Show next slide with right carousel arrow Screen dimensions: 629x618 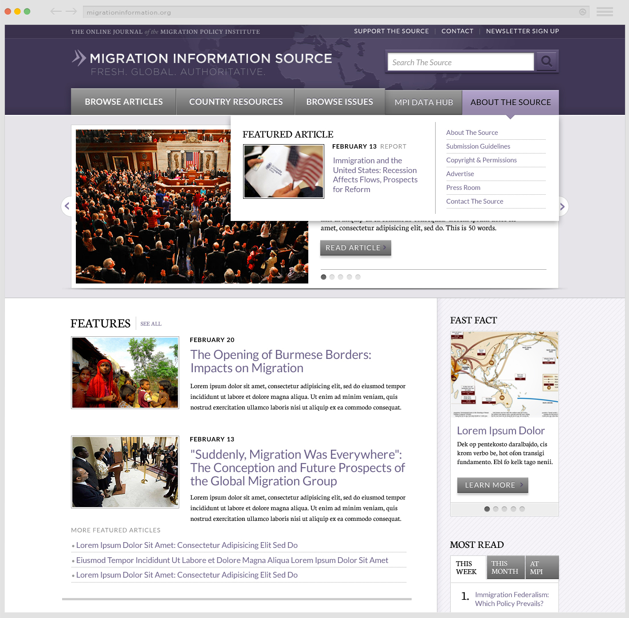click(562, 206)
